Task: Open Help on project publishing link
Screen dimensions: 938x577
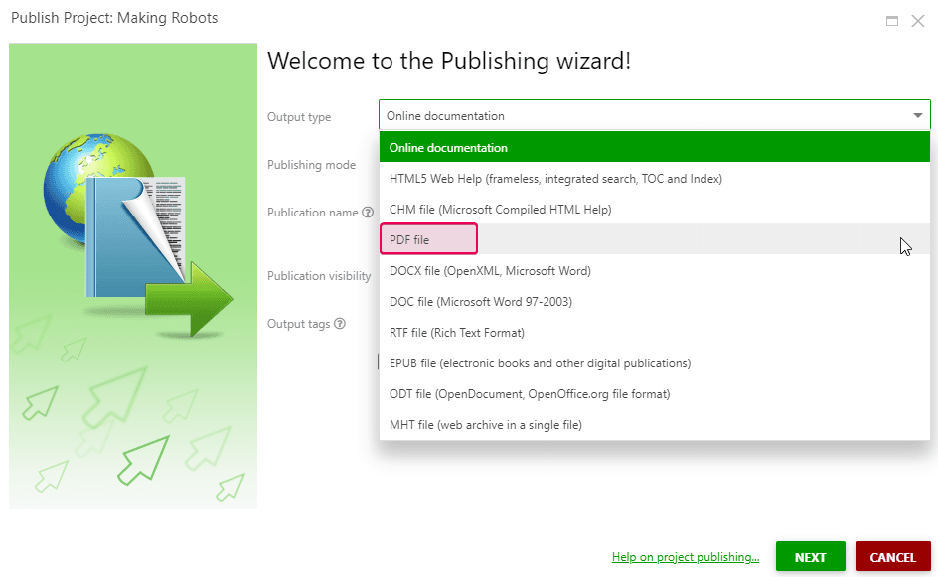Action: pyautogui.click(x=686, y=557)
